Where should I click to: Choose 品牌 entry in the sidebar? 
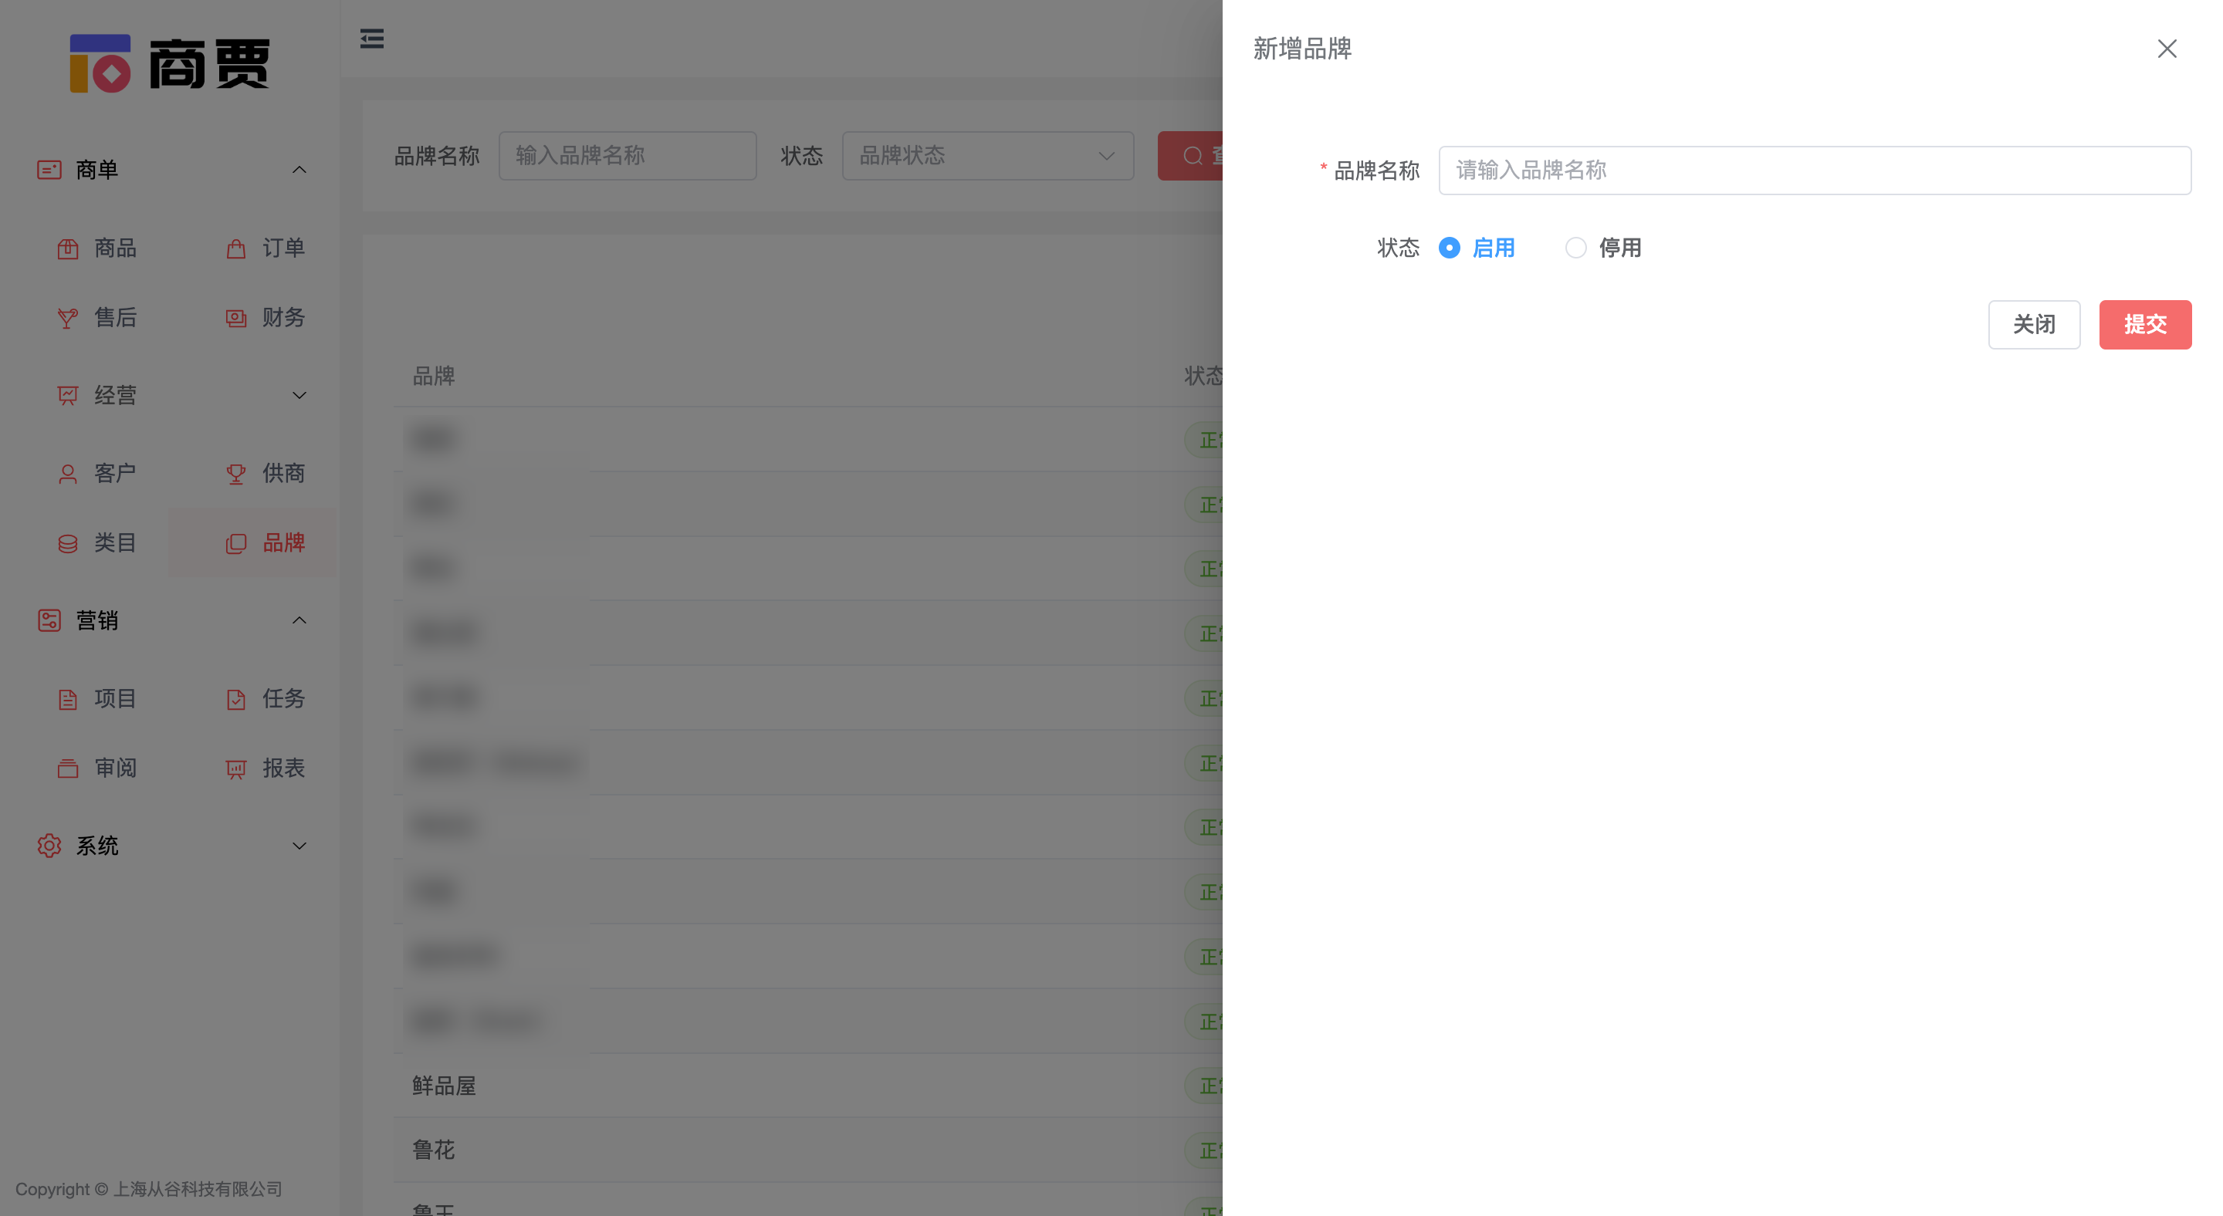click(x=283, y=542)
